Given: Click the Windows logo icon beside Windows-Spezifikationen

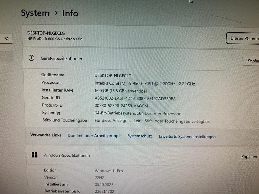Looking at the screenshot, I should tap(34, 155).
